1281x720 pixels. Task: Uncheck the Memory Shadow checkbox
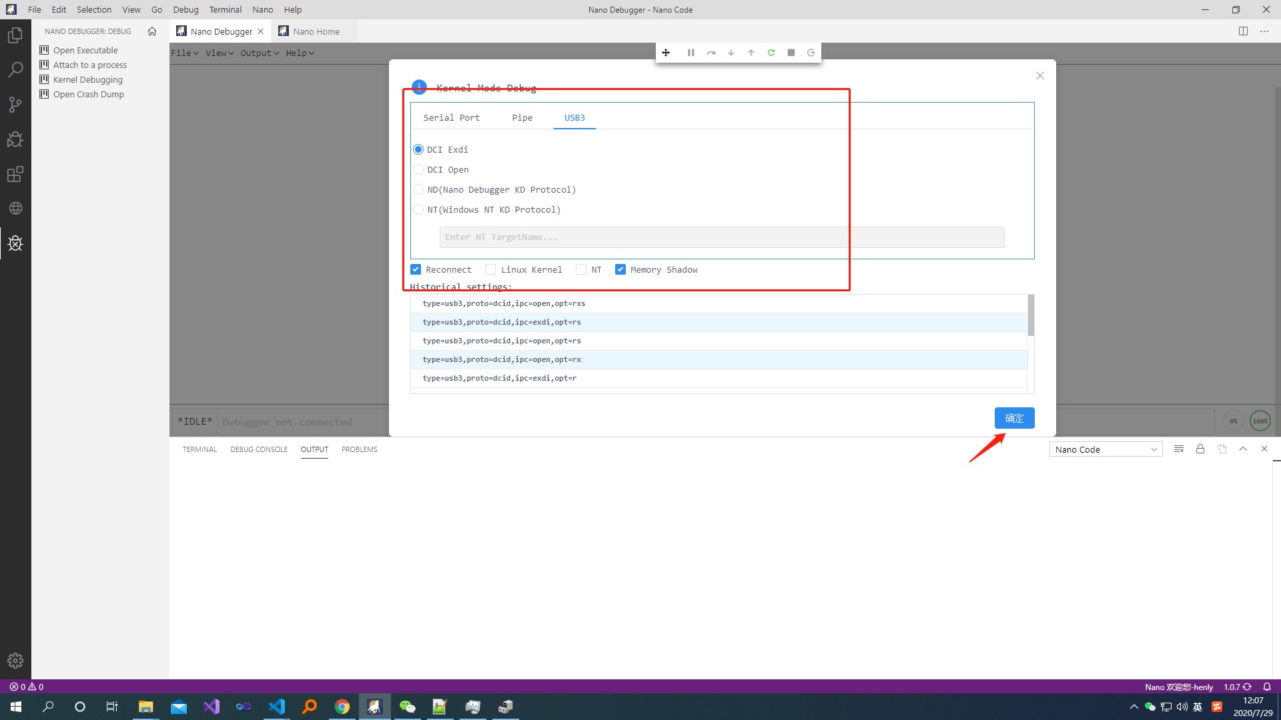pyautogui.click(x=620, y=269)
